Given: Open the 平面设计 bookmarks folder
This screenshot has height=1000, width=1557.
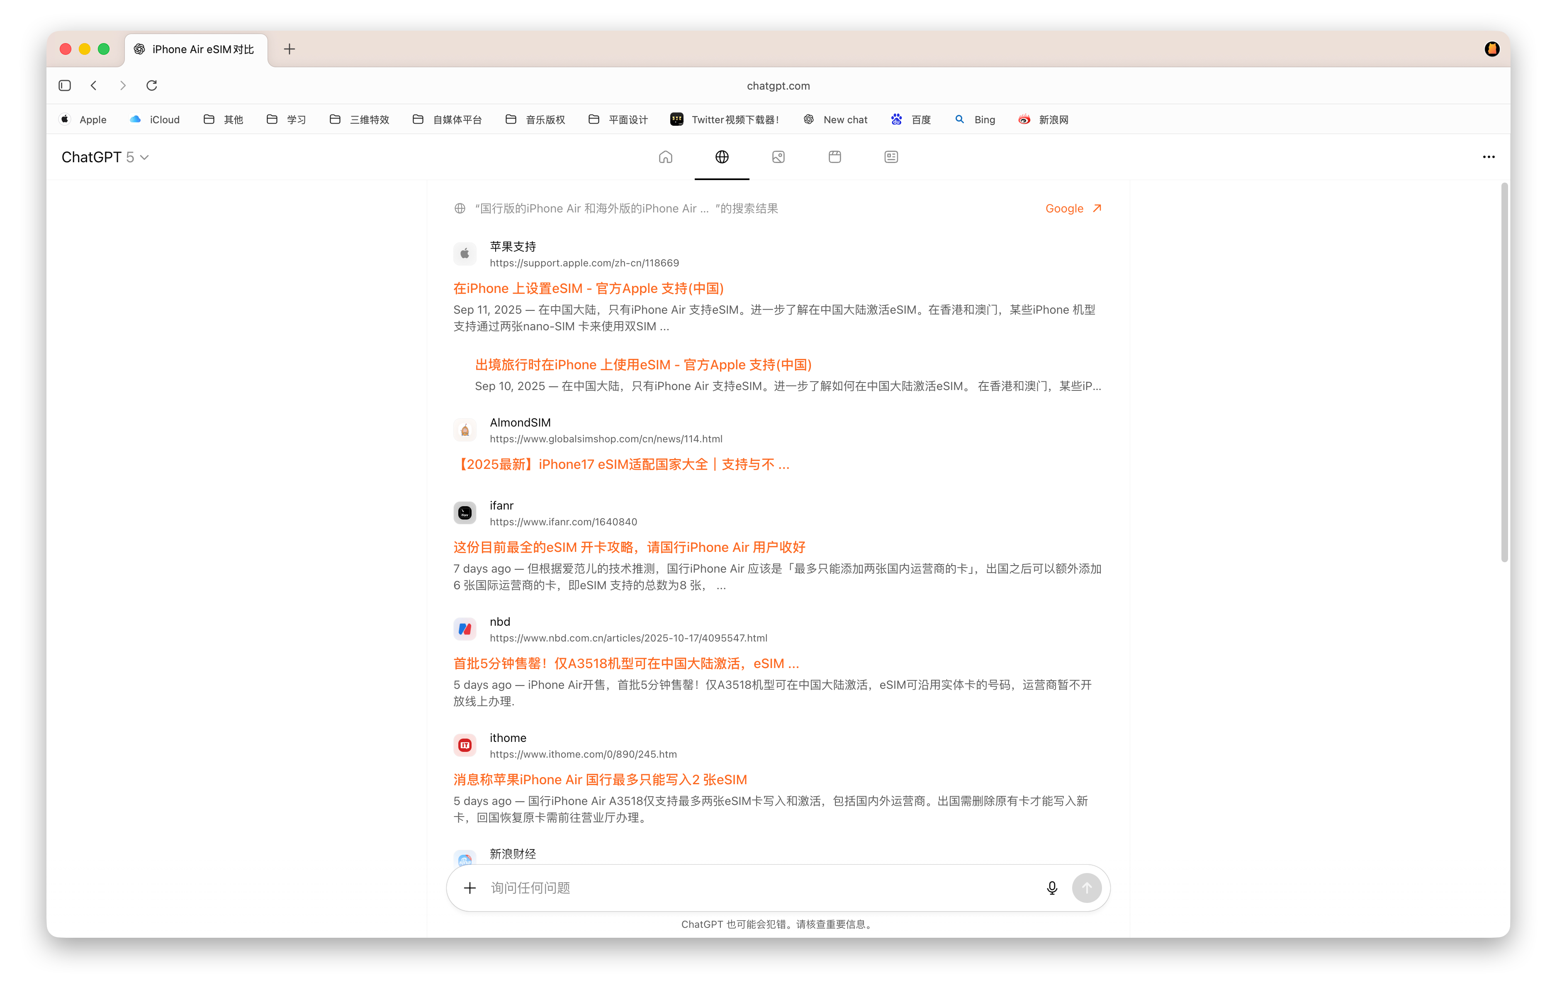Looking at the screenshot, I should [618, 120].
